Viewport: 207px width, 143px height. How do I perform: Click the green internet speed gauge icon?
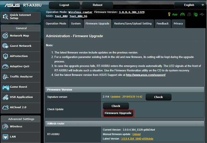pyautogui.click(x=182, y=14)
